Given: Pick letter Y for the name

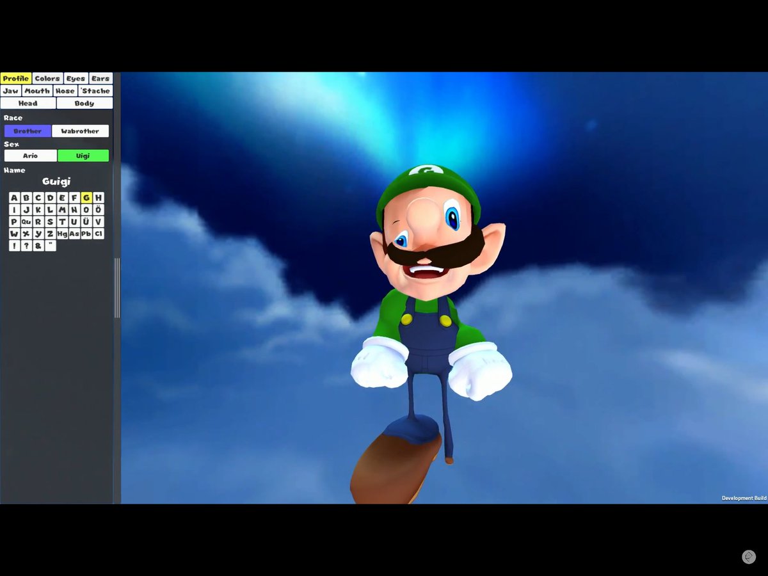Looking at the screenshot, I should (38, 234).
